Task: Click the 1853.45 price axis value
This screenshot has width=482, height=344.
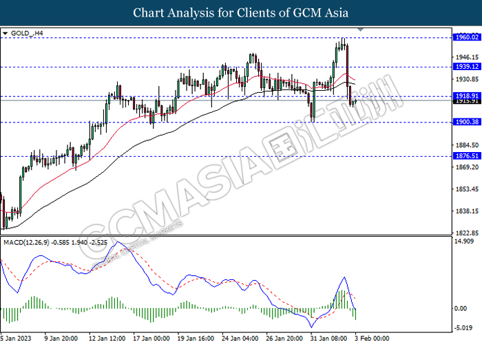Action: [467, 189]
